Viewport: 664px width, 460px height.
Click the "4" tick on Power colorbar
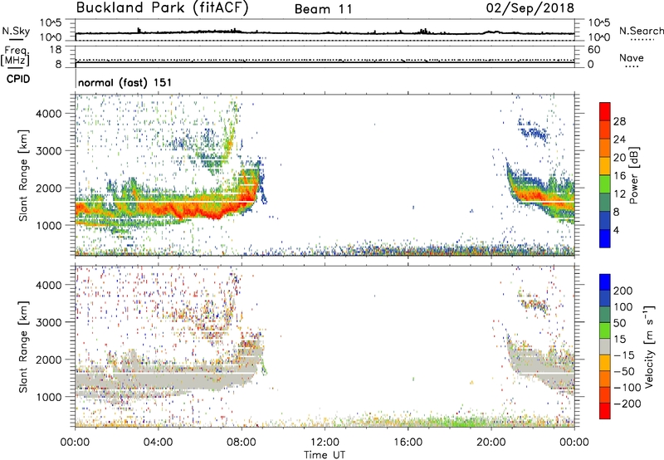pos(616,230)
